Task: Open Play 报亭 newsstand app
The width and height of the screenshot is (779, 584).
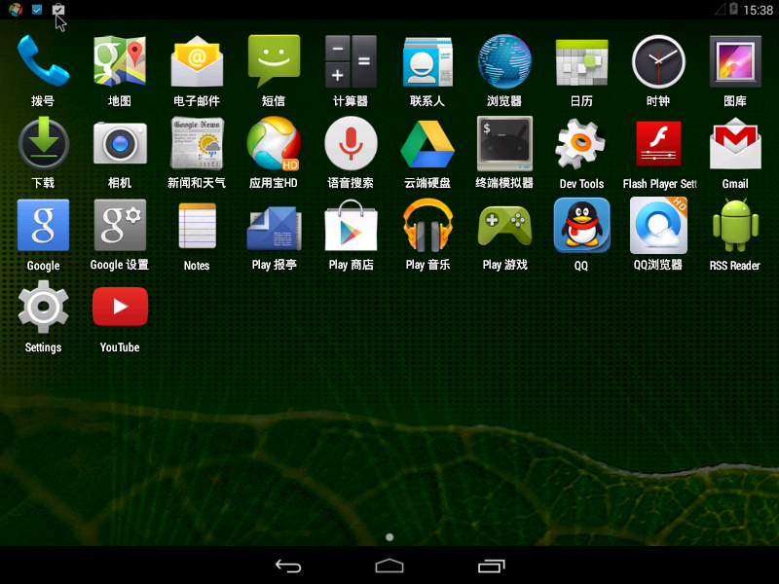Action: tap(275, 228)
